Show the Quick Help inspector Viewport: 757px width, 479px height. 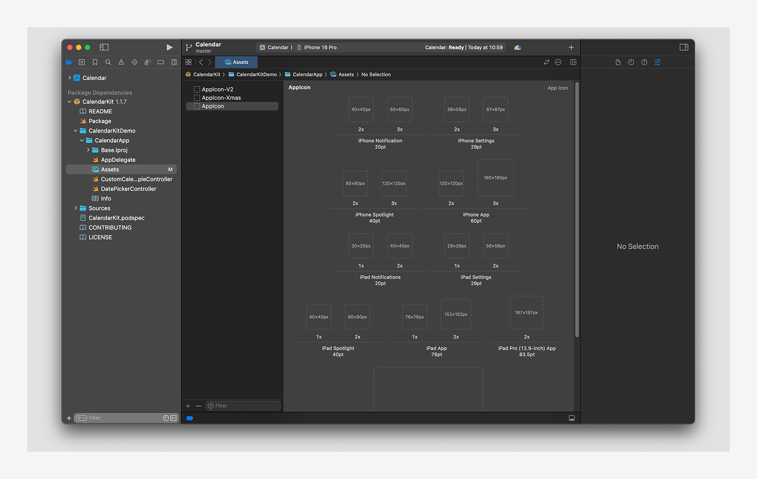click(645, 62)
